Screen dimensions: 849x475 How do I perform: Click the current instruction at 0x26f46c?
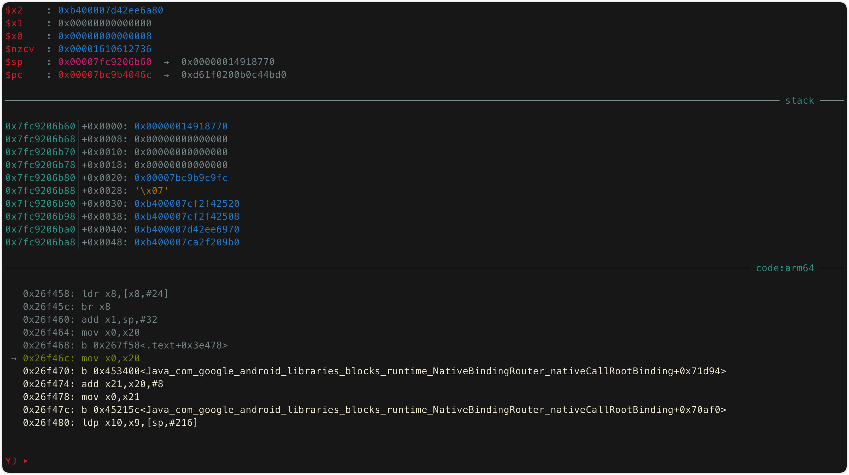(x=81, y=358)
